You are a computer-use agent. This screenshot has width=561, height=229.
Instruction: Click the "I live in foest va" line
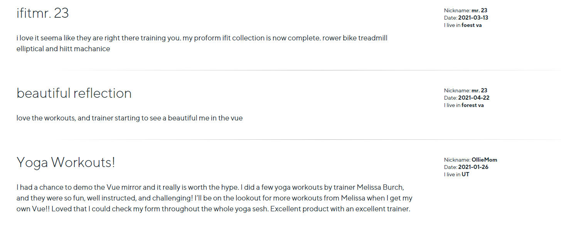point(463,25)
